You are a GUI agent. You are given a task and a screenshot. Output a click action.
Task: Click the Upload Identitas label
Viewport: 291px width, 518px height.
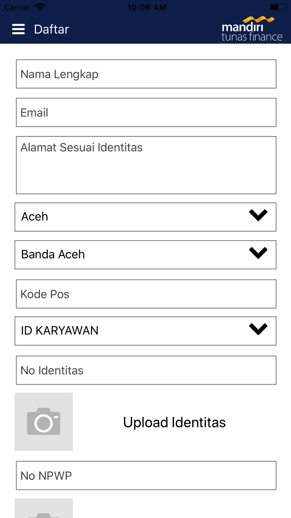pyautogui.click(x=174, y=422)
